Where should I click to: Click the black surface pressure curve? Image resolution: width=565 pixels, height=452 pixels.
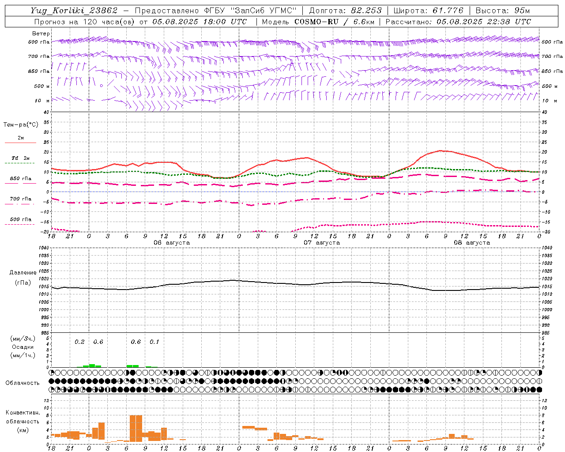[x=295, y=284]
